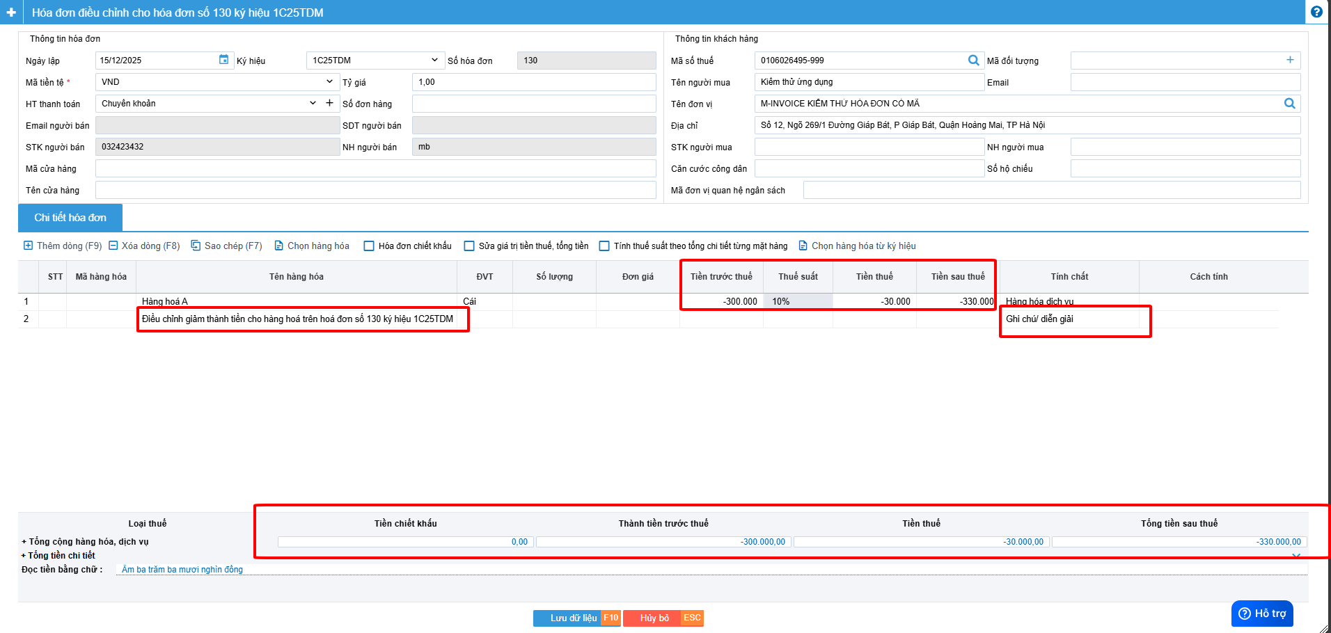
Task: Enable the Hóa đơn chiết khấu checkbox
Action: coord(370,246)
